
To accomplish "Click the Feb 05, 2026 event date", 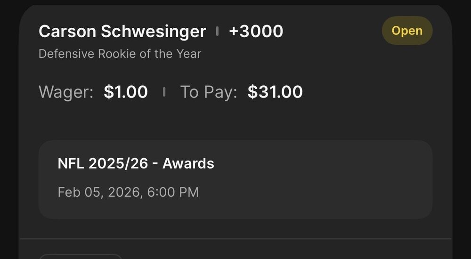I will coord(98,192).
